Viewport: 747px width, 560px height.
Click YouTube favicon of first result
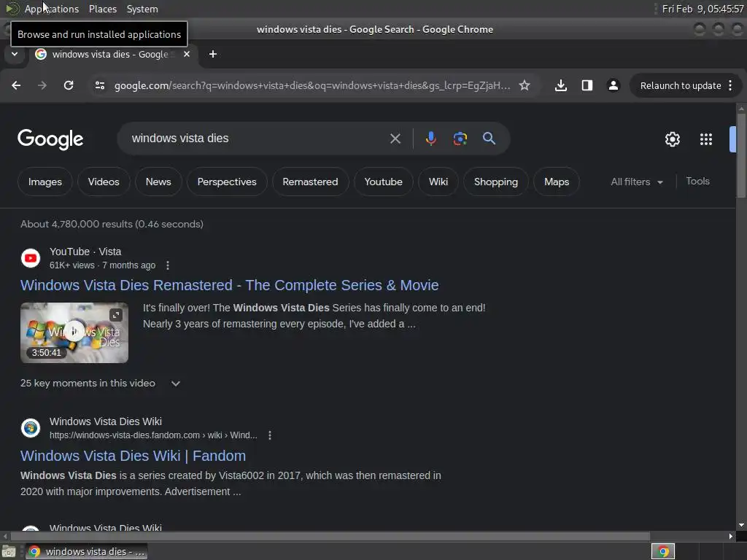pos(31,258)
